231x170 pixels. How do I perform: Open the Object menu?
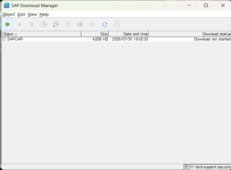click(9, 15)
